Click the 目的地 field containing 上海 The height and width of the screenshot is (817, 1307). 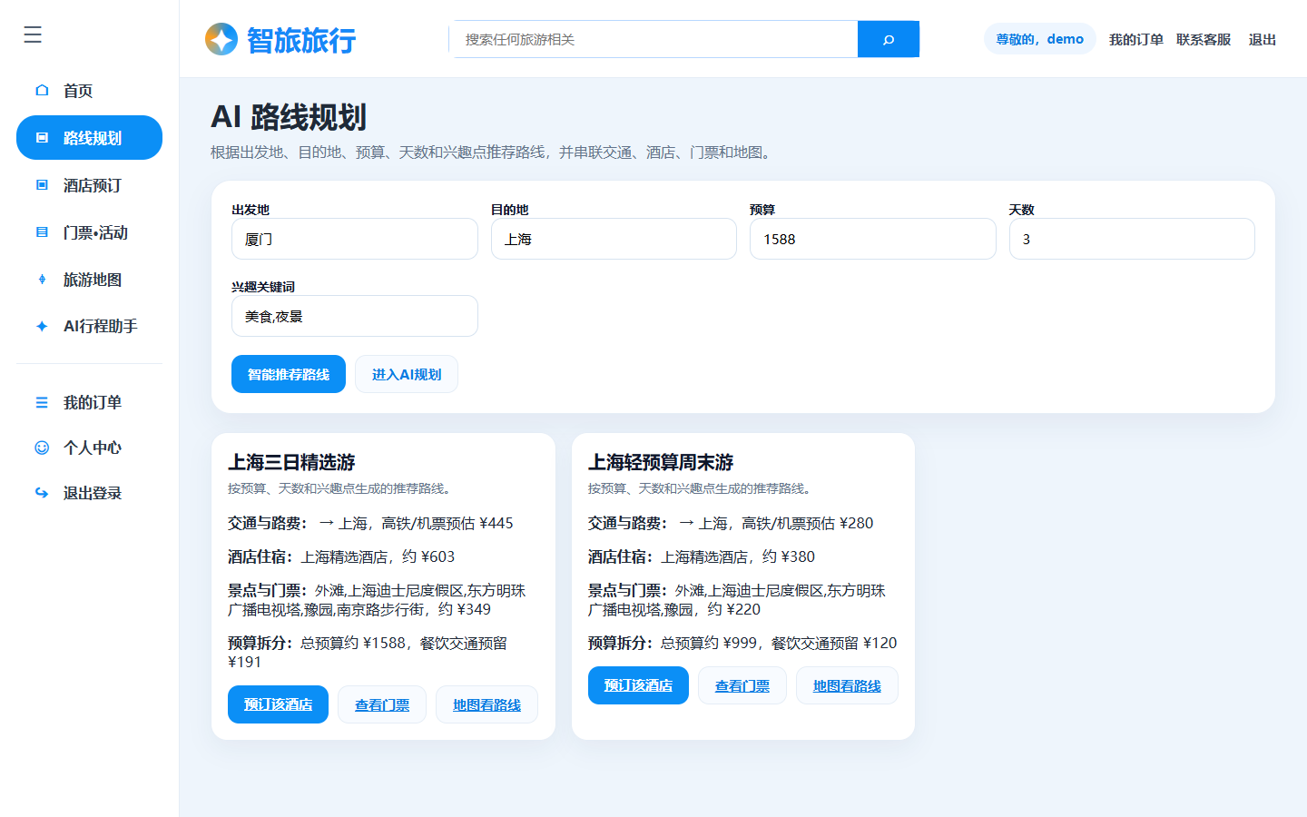(614, 239)
